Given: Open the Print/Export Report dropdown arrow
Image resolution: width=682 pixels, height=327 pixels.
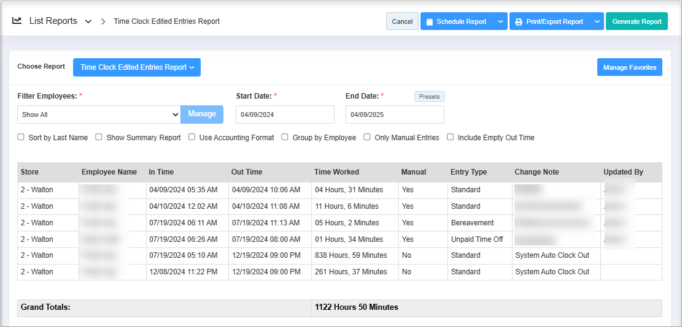Looking at the screenshot, I should coord(597,21).
